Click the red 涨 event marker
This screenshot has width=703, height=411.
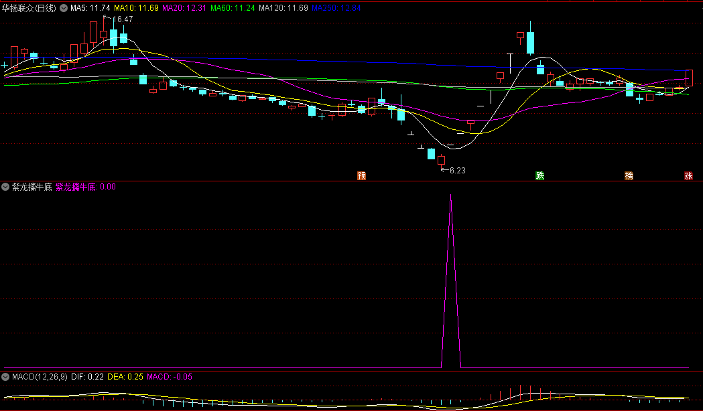(x=688, y=176)
